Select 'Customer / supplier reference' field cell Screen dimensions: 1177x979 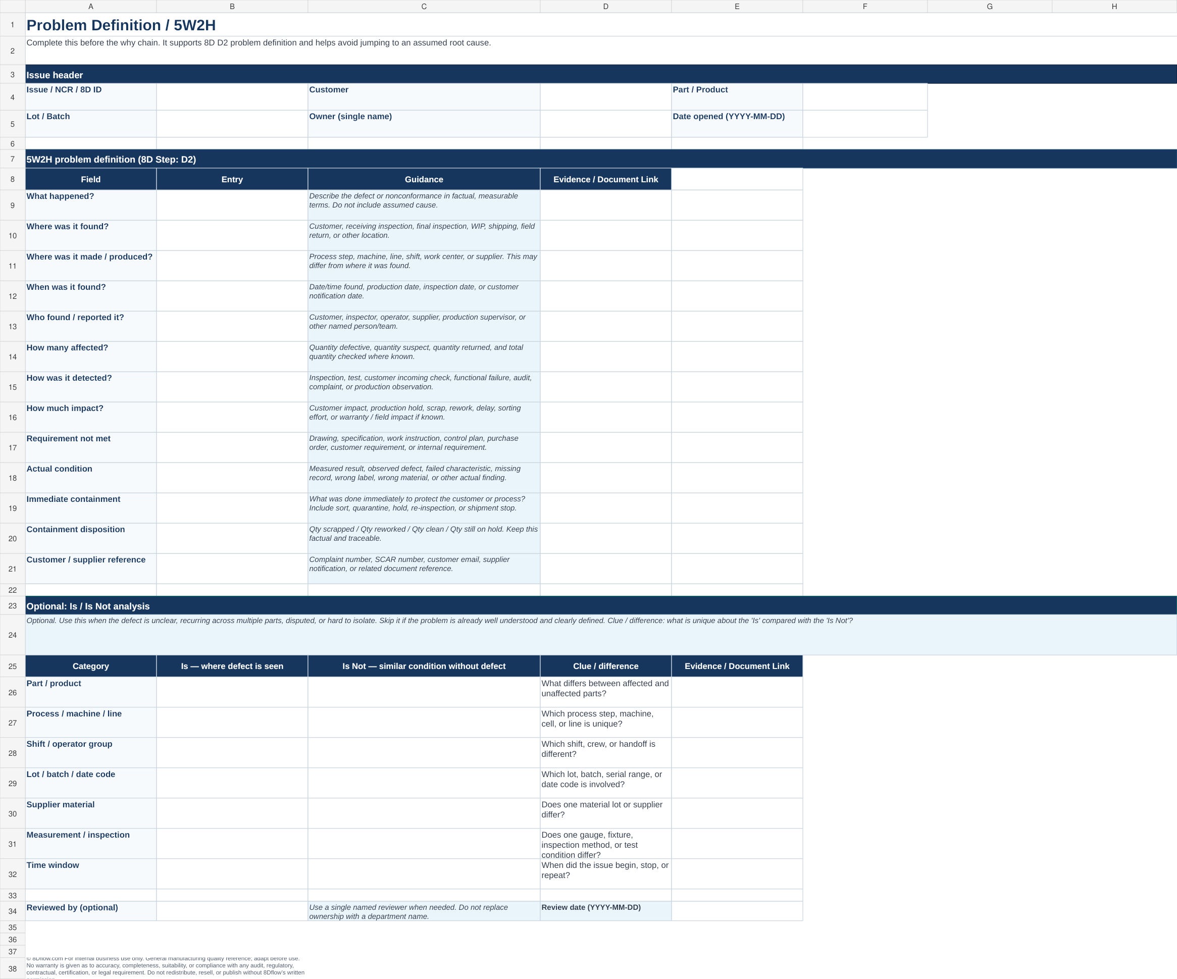(91, 568)
